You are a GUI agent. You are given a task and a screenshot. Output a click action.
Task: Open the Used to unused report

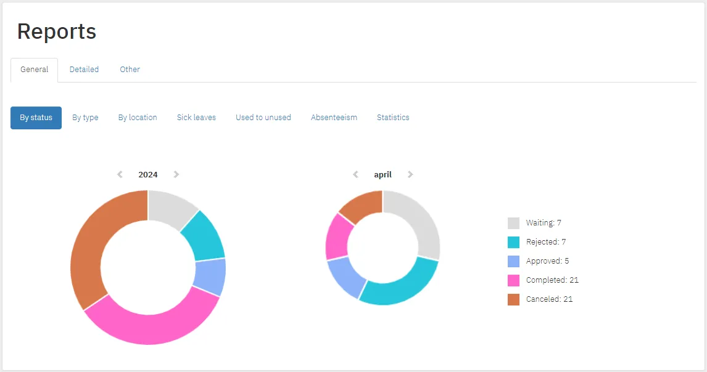(x=263, y=118)
